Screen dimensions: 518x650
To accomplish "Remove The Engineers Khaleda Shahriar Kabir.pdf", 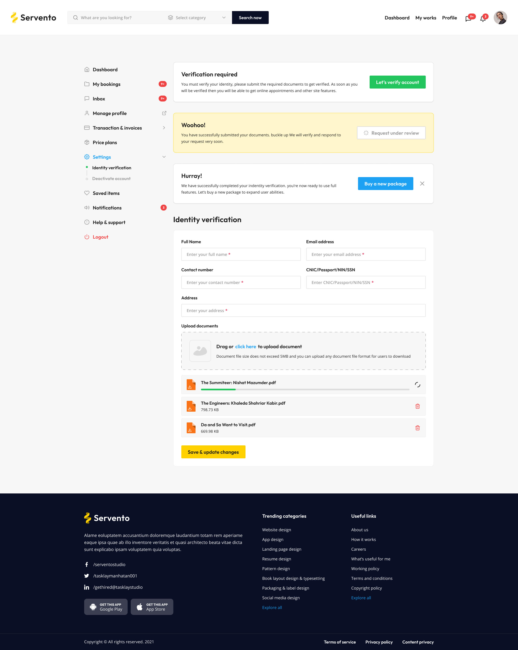I will click(x=417, y=406).
